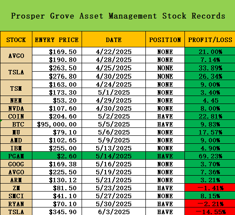Select date cell 4/22/2025
Screen dimensions: 235x215
(x=114, y=51)
